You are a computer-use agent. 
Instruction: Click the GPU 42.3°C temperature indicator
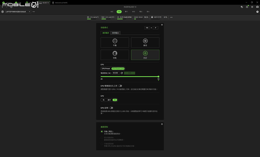click(108, 17)
